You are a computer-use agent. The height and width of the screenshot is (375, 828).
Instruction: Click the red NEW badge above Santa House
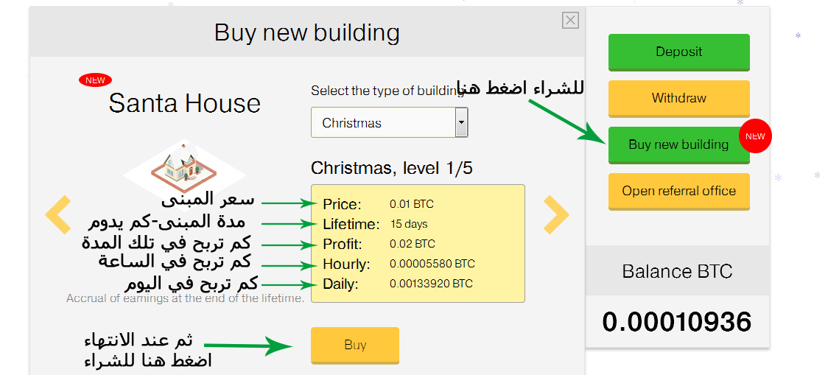pos(95,80)
